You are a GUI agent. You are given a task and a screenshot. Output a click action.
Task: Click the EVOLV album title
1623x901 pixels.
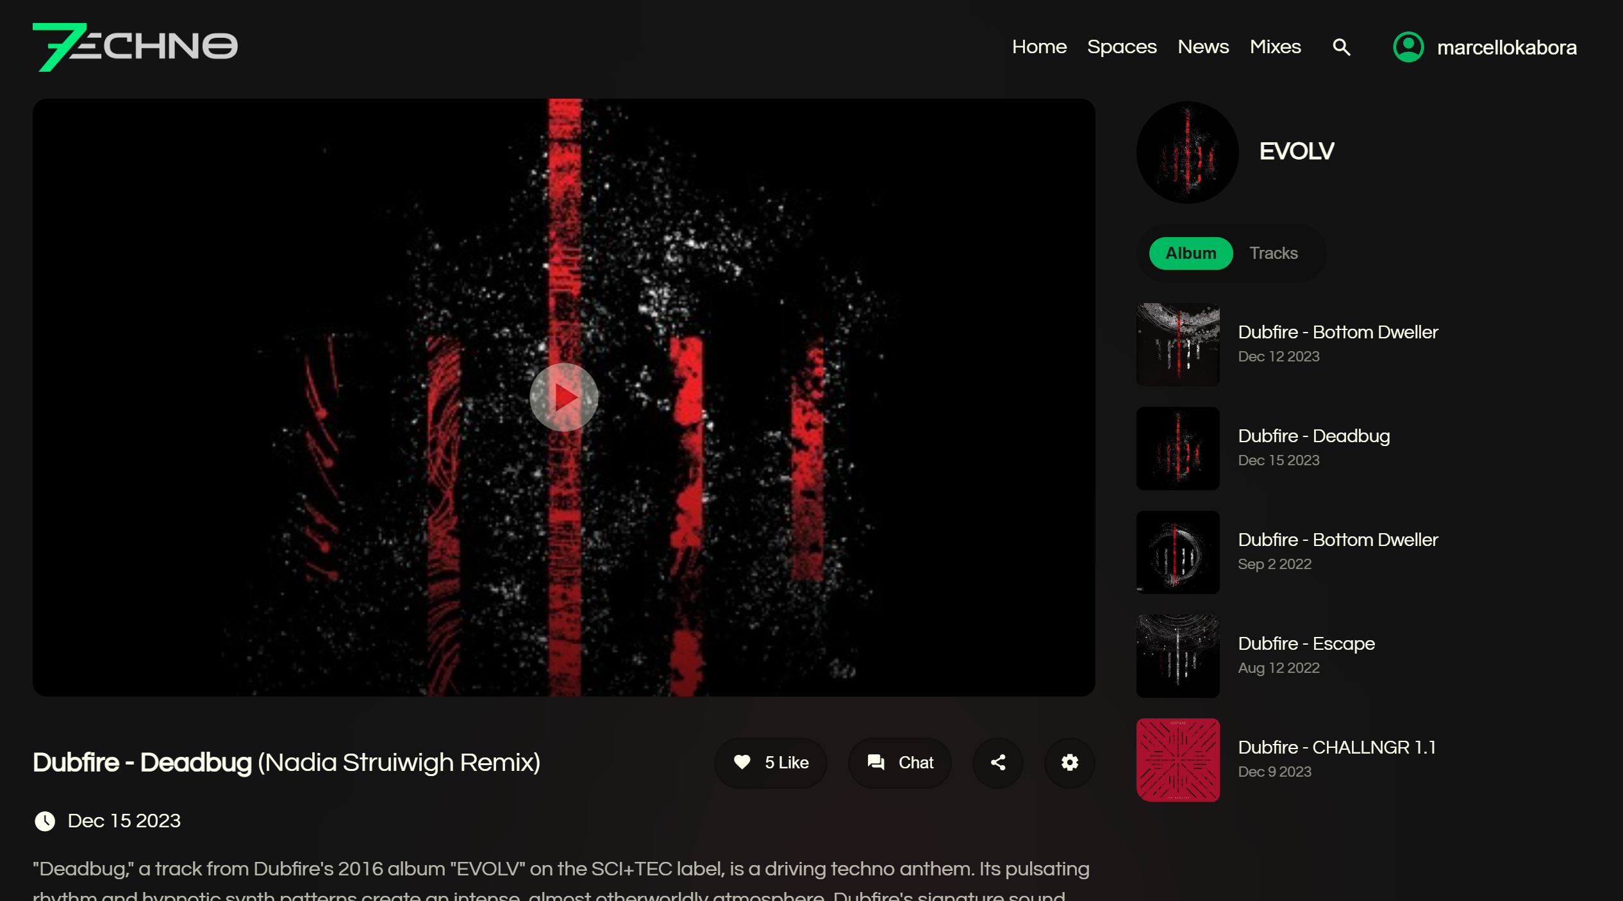pos(1296,151)
